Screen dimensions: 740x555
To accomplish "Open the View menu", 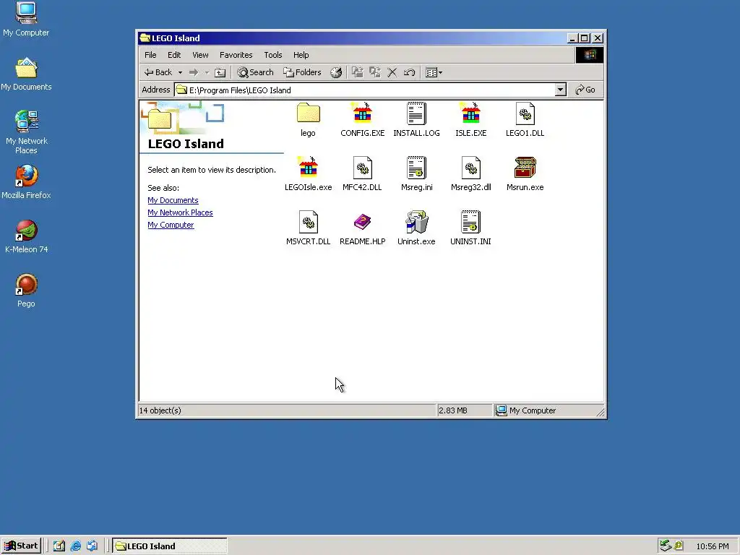I will pyautogui.click(x=200, y=55).
